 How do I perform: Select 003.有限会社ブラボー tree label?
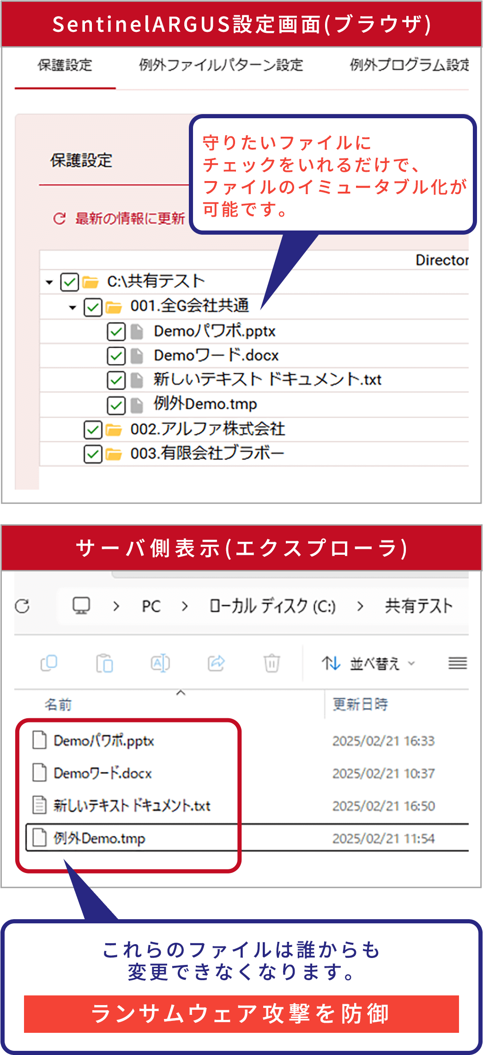coord(207,453)
